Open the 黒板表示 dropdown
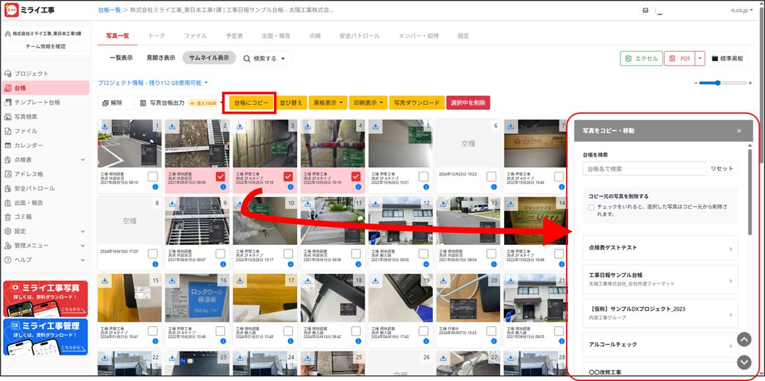Viewport: 765px width, 381px height. [328, 103]
